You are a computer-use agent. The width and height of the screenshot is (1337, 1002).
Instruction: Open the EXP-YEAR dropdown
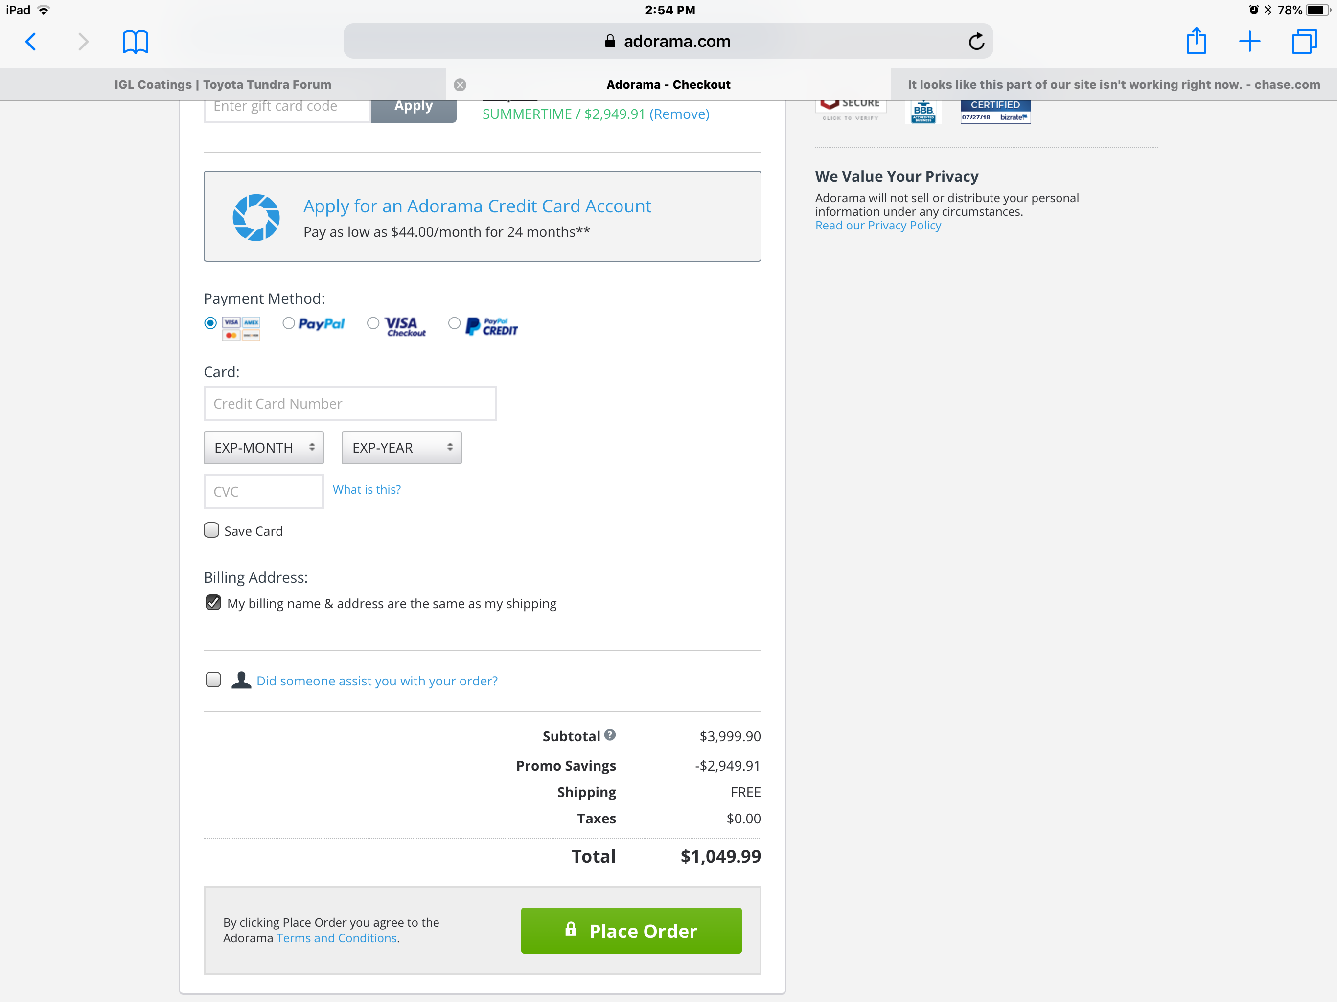pos(401,447)
